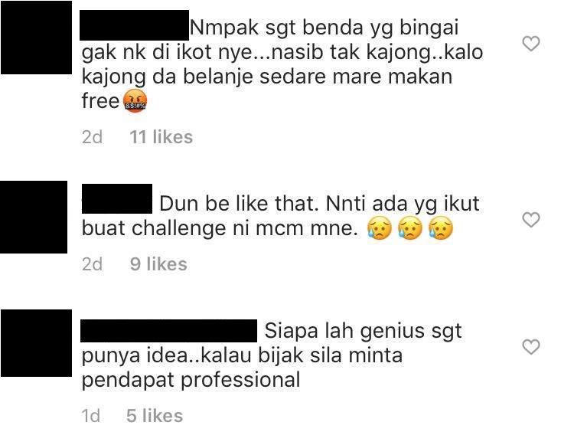Click the last sad sweating emoji
Screen dimensions: 574x445
441,228
